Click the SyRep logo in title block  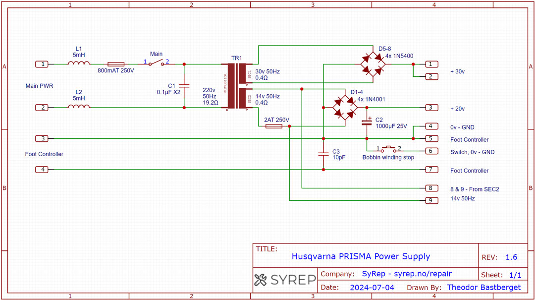(284, 280)
